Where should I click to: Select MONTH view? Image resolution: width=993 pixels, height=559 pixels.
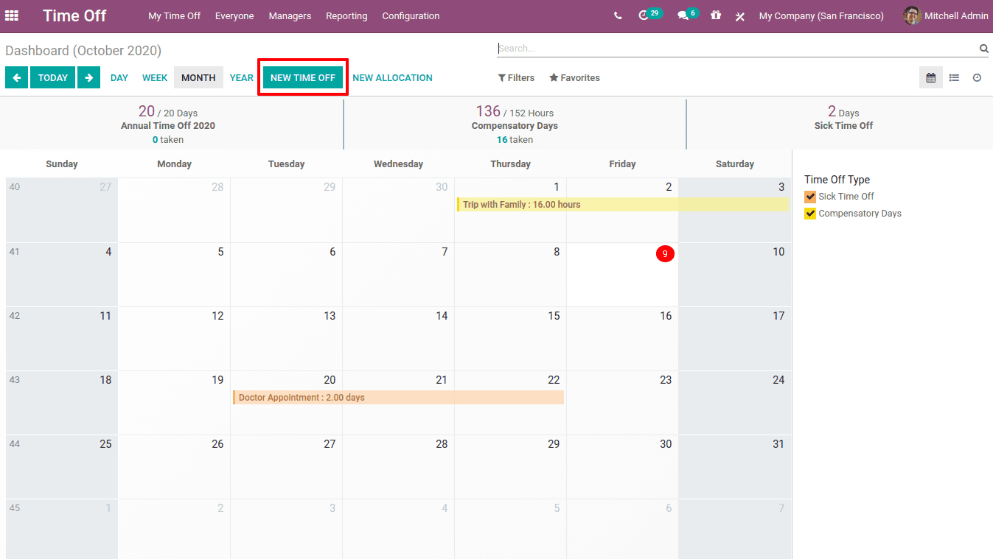coord(198,77)
